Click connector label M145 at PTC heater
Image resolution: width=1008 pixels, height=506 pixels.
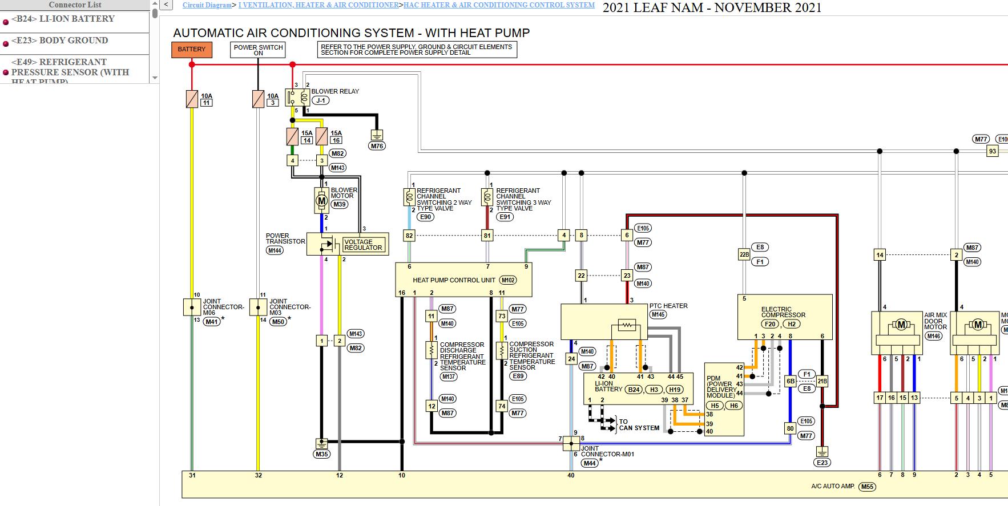658,314
